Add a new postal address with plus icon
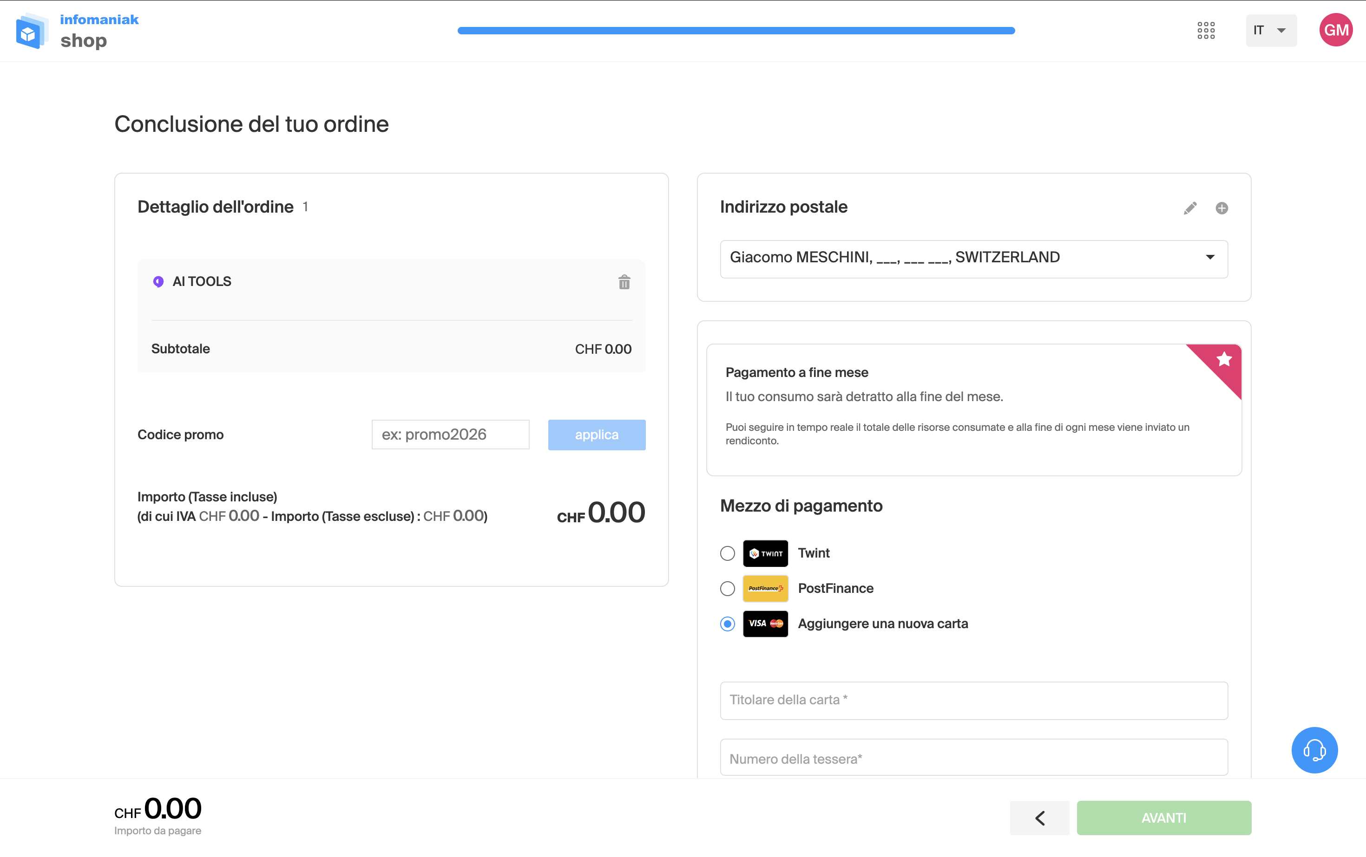The height and width of the screenshot is (857, 1366). 1222,208
